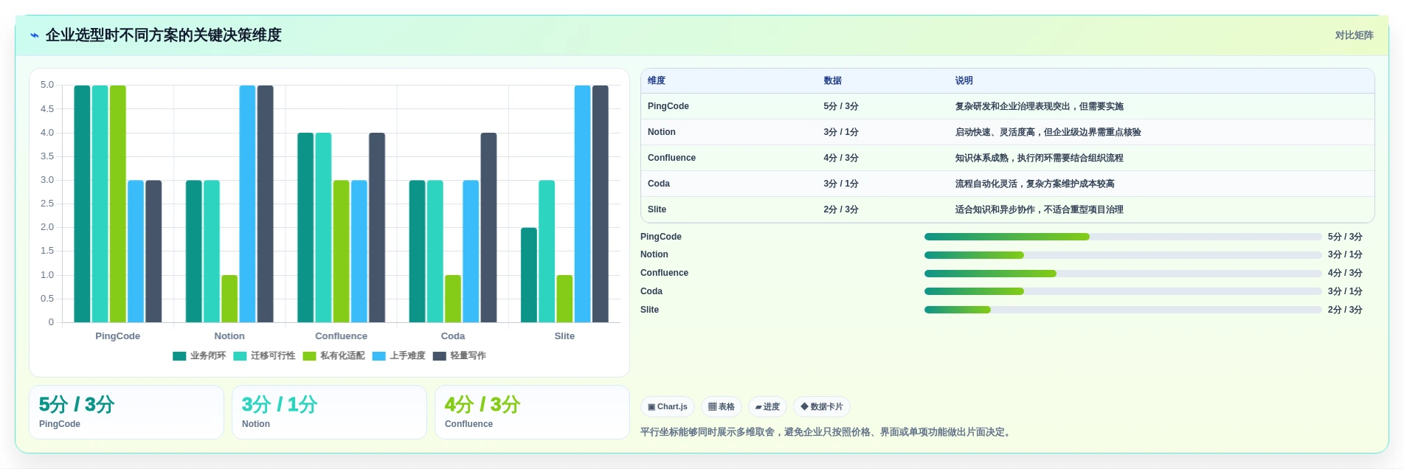
Task: Click the Coda progress bar
Action: click(x=1123, y=291)
